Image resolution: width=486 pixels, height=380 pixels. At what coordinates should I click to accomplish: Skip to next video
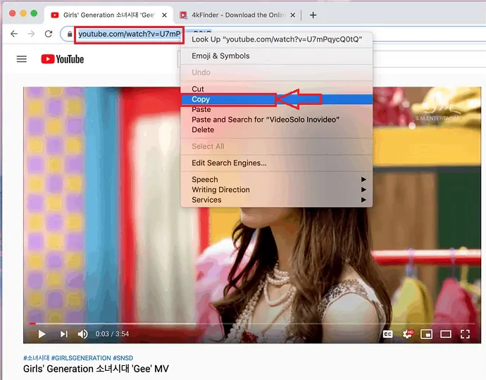click(x=63, y=334)
